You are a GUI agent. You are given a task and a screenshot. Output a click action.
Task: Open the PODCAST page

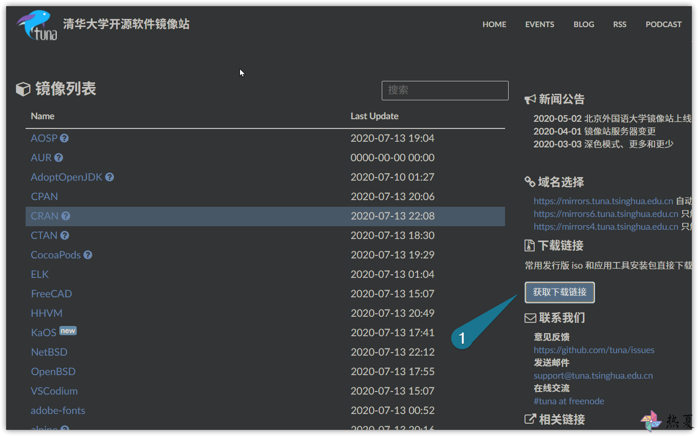[664, 24]
